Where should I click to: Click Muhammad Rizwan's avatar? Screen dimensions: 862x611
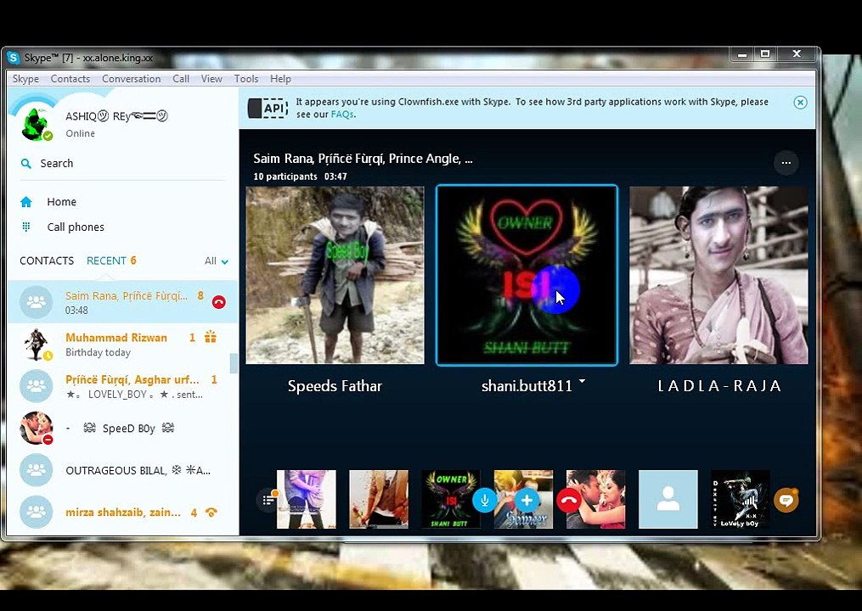(x=37, y=344)
